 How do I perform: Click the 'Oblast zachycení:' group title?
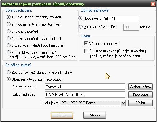pyautogui.click(x=18, y=10)
